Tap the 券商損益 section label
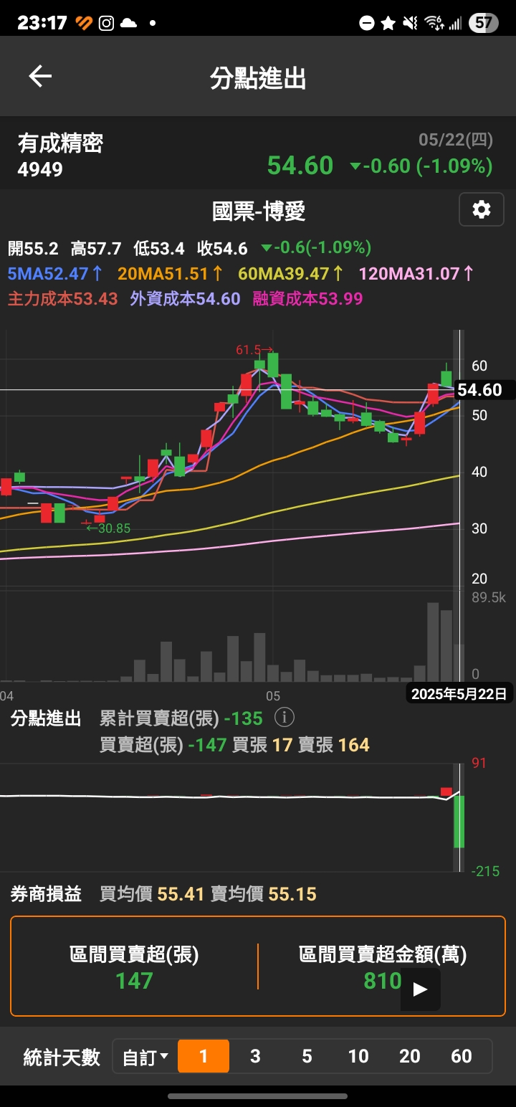 (46, 894)
